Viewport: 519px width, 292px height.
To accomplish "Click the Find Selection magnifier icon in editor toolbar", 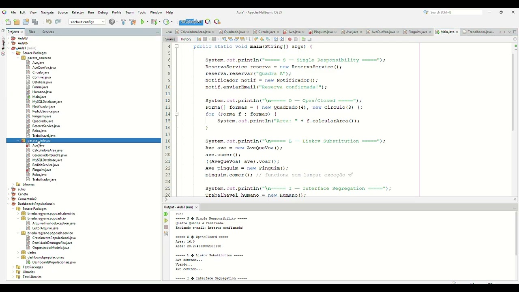I will [x=224, y=39].
